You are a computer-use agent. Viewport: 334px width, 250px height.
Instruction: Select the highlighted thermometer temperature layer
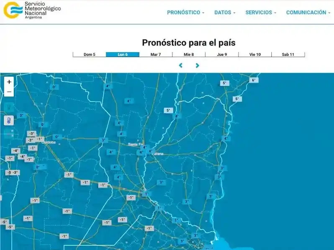click(x=9, y=121)
